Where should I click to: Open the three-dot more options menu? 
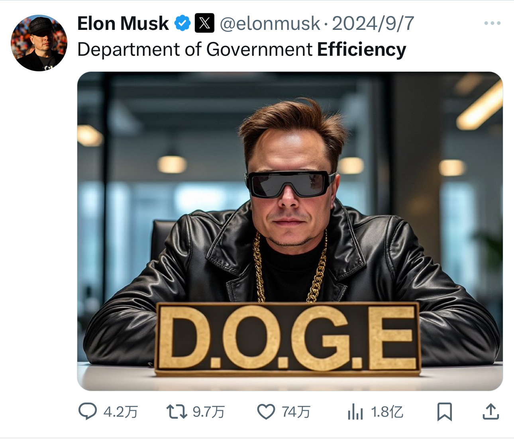(x=492, y=23)
